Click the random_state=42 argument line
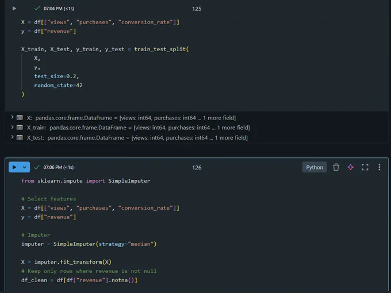The height and width of the screenshot is (293, 391). [x=58, y=85]
